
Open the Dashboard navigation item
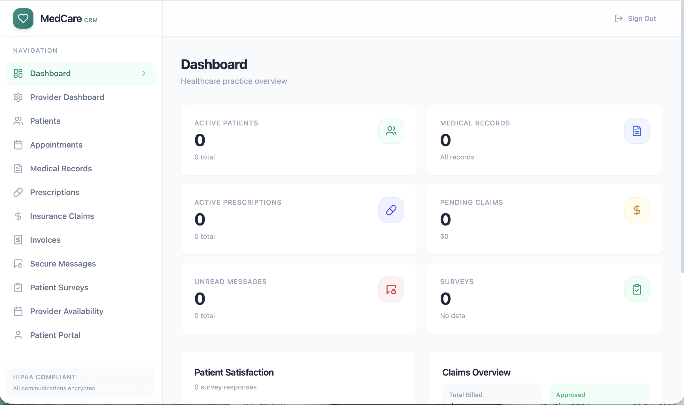point(81,73)
